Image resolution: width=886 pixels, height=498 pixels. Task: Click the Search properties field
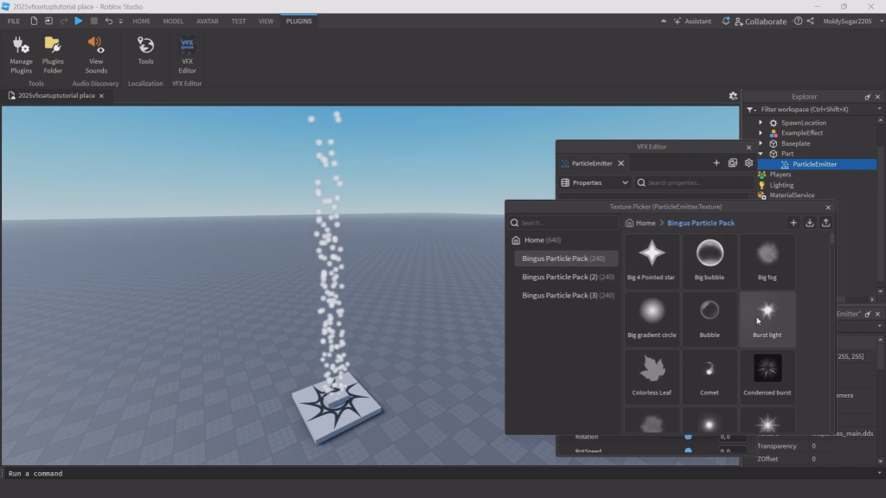pyautogui.click(x=695, y=182)
